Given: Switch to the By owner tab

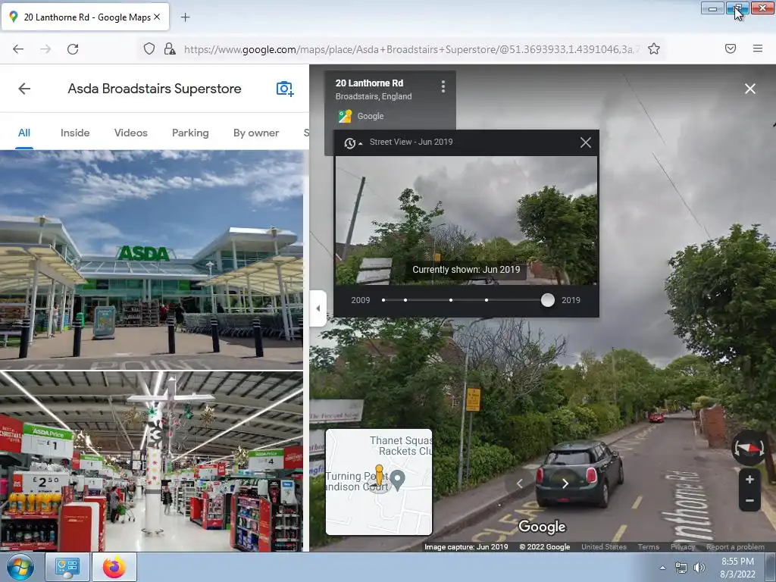Looking at the screenshot, I should coord(256,133).
